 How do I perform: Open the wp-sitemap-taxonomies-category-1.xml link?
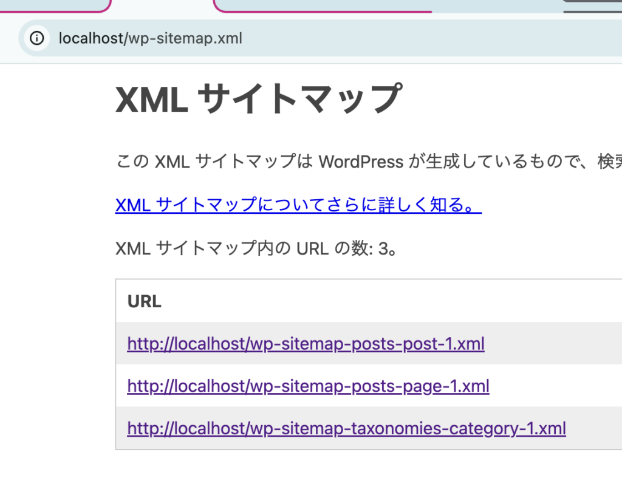point(346,429)
